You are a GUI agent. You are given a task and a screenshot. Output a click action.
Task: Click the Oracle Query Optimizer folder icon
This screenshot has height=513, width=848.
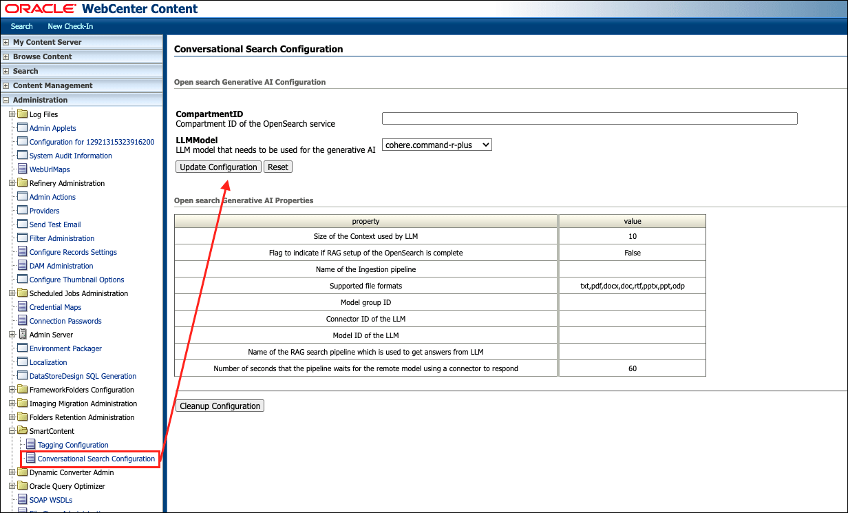click(22, 486)
